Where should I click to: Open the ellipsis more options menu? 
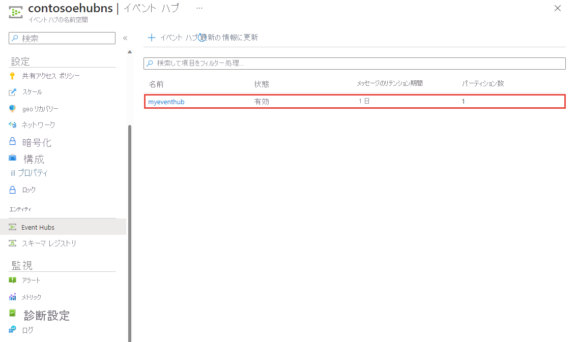pyautogui.click(x=199, y=8)
